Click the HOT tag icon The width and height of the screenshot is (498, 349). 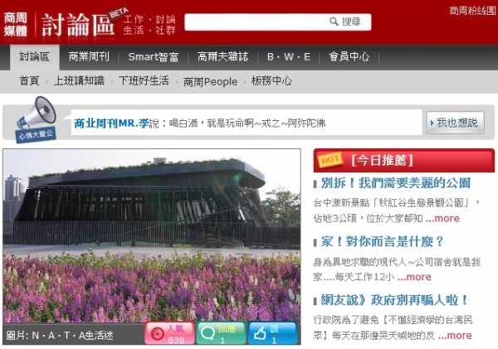pos(330,160)
